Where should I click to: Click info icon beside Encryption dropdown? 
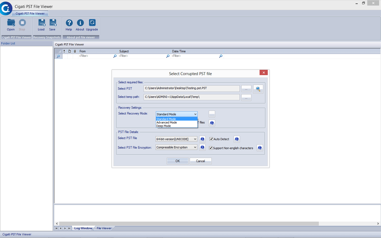coord(202,147)
